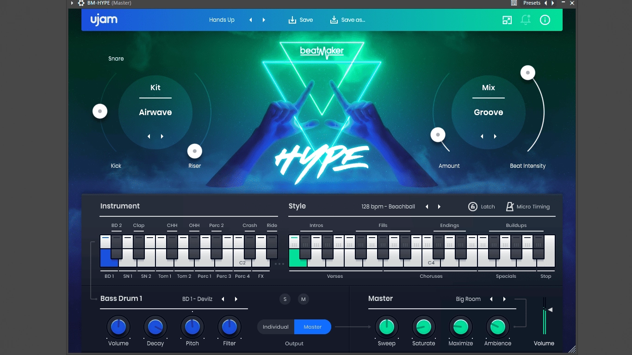
Task: Click the Maximize knob
Action: pyautogui.click(x=461, y=327)
